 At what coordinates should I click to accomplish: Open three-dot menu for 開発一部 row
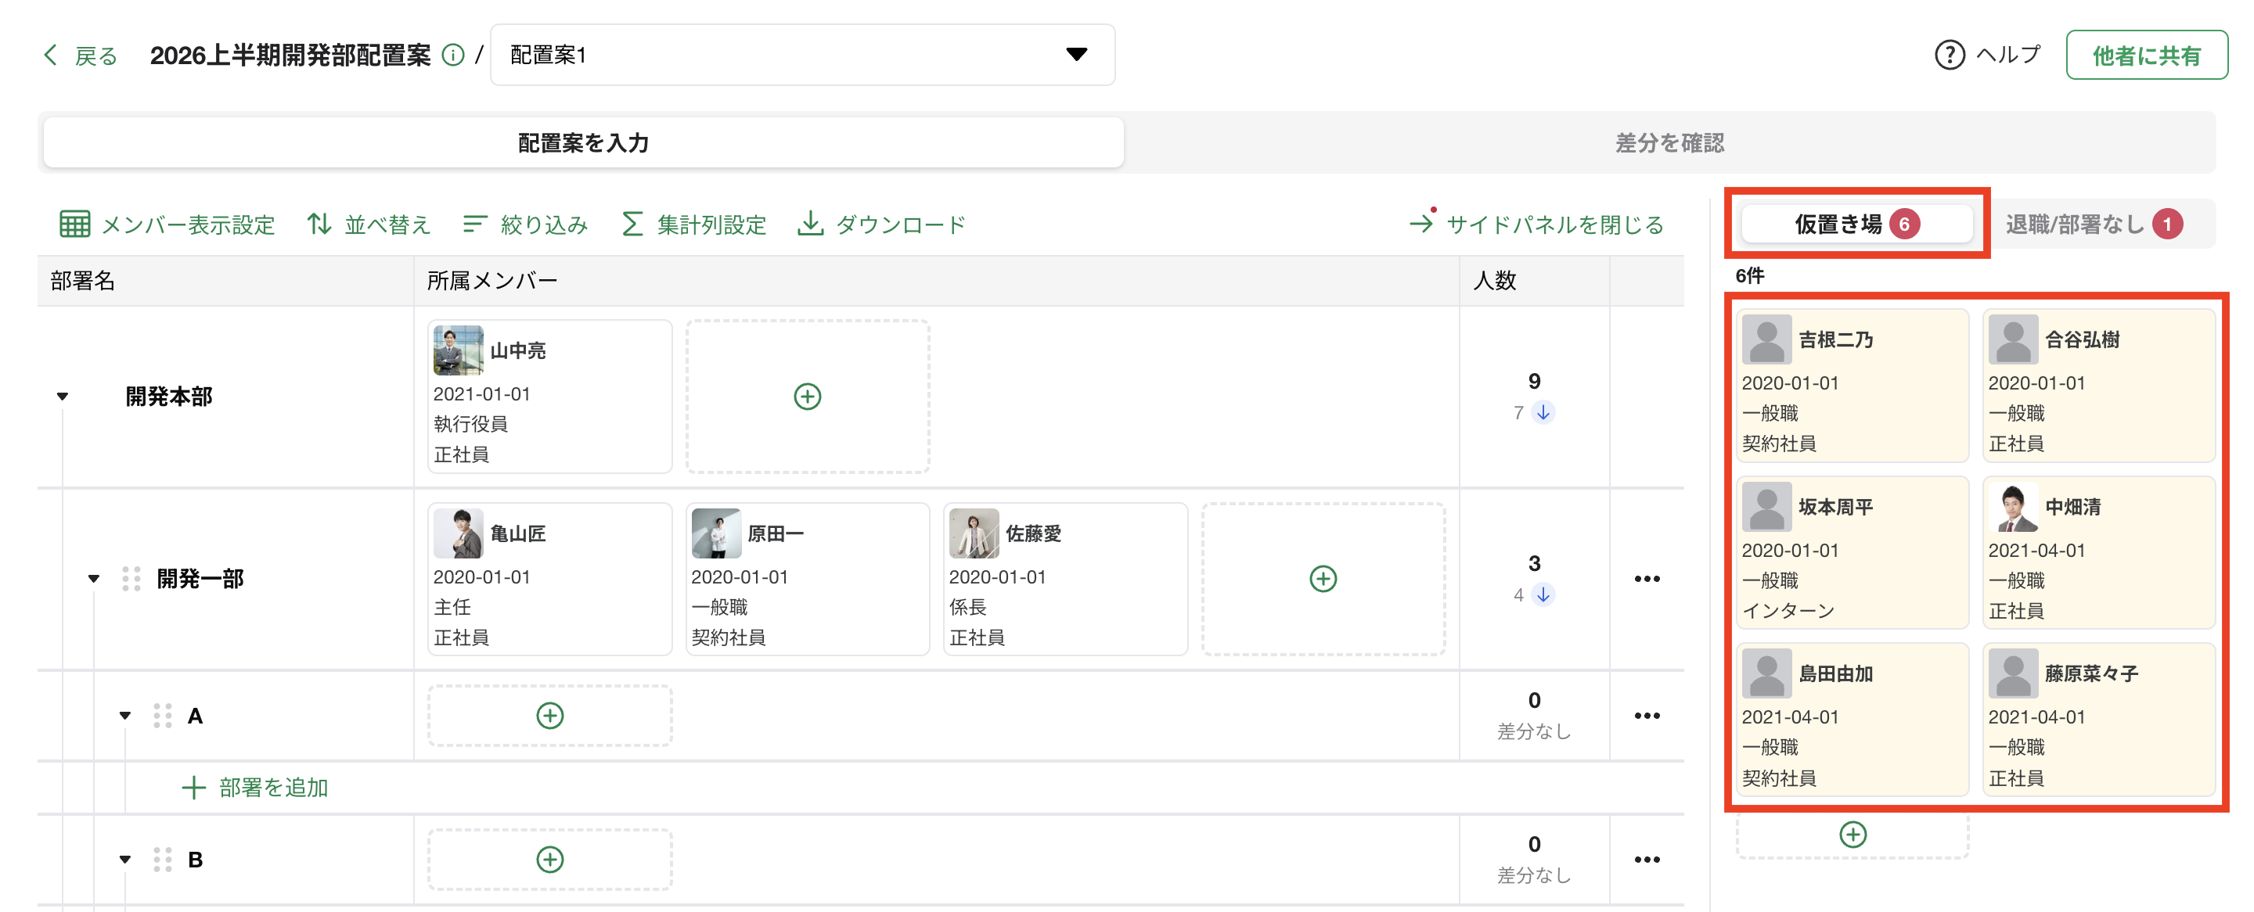[x=1646, y=579]
